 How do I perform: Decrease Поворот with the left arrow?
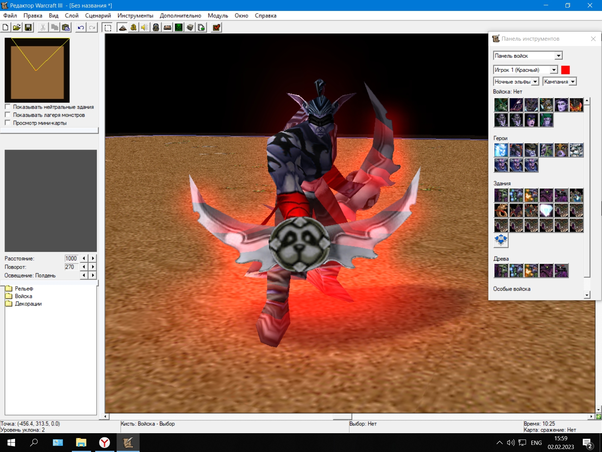coord(84,267)
